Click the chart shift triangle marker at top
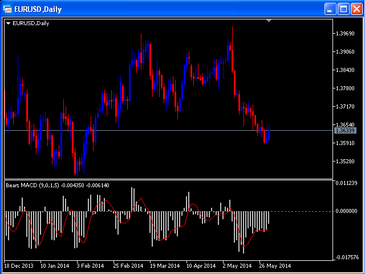The height and width of the screenshot is (274, 365). click(269, 21)
